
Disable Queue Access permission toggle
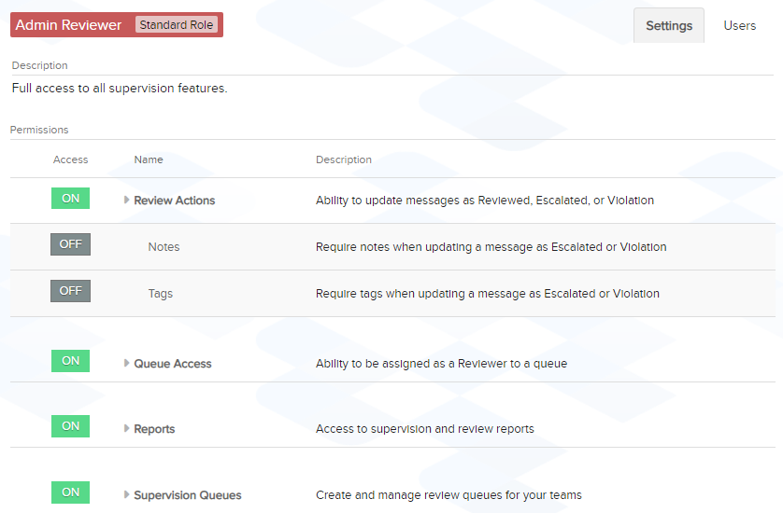[70, 361]
